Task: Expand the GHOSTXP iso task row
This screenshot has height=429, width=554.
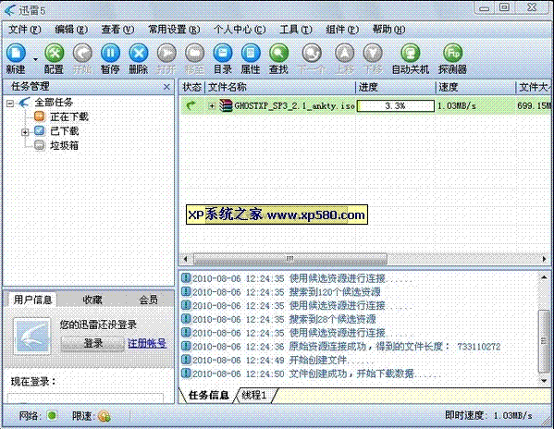Action: (212, 105)
